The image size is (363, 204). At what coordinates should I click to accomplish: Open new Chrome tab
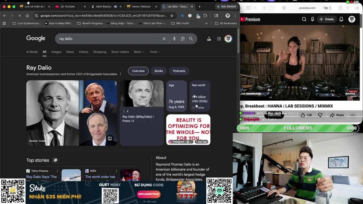[x=199, y=7]
